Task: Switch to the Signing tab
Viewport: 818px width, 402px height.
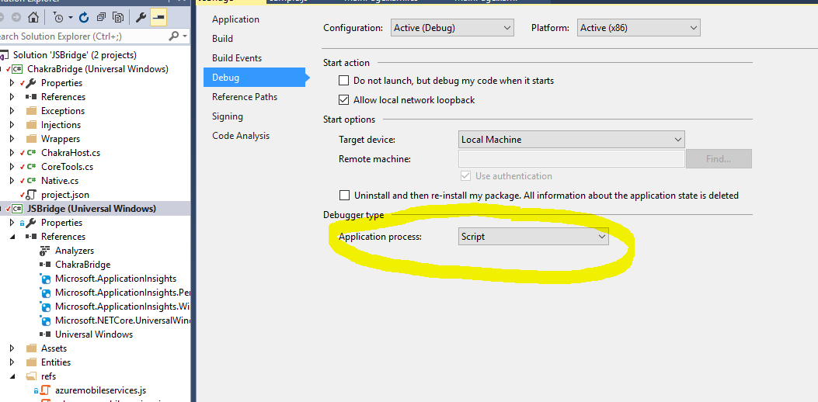Action: tap(228, 116)
